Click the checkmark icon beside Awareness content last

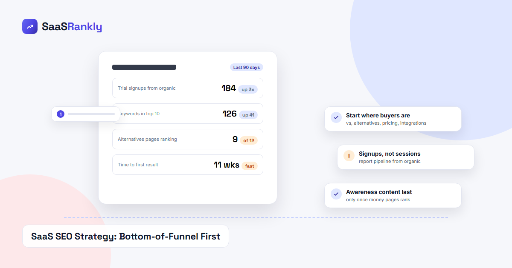[336, 194]
